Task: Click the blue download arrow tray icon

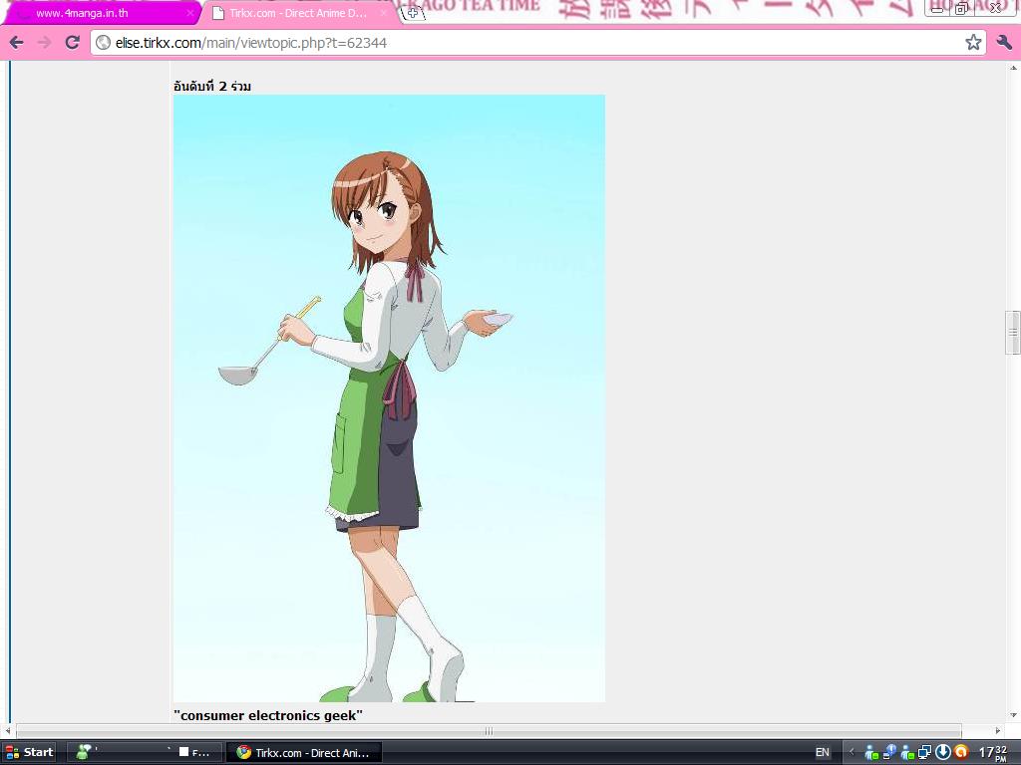Action: [943, 753]
